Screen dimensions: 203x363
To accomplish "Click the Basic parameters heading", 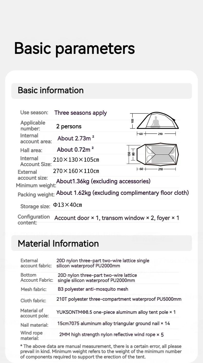I will coord(75,48).
